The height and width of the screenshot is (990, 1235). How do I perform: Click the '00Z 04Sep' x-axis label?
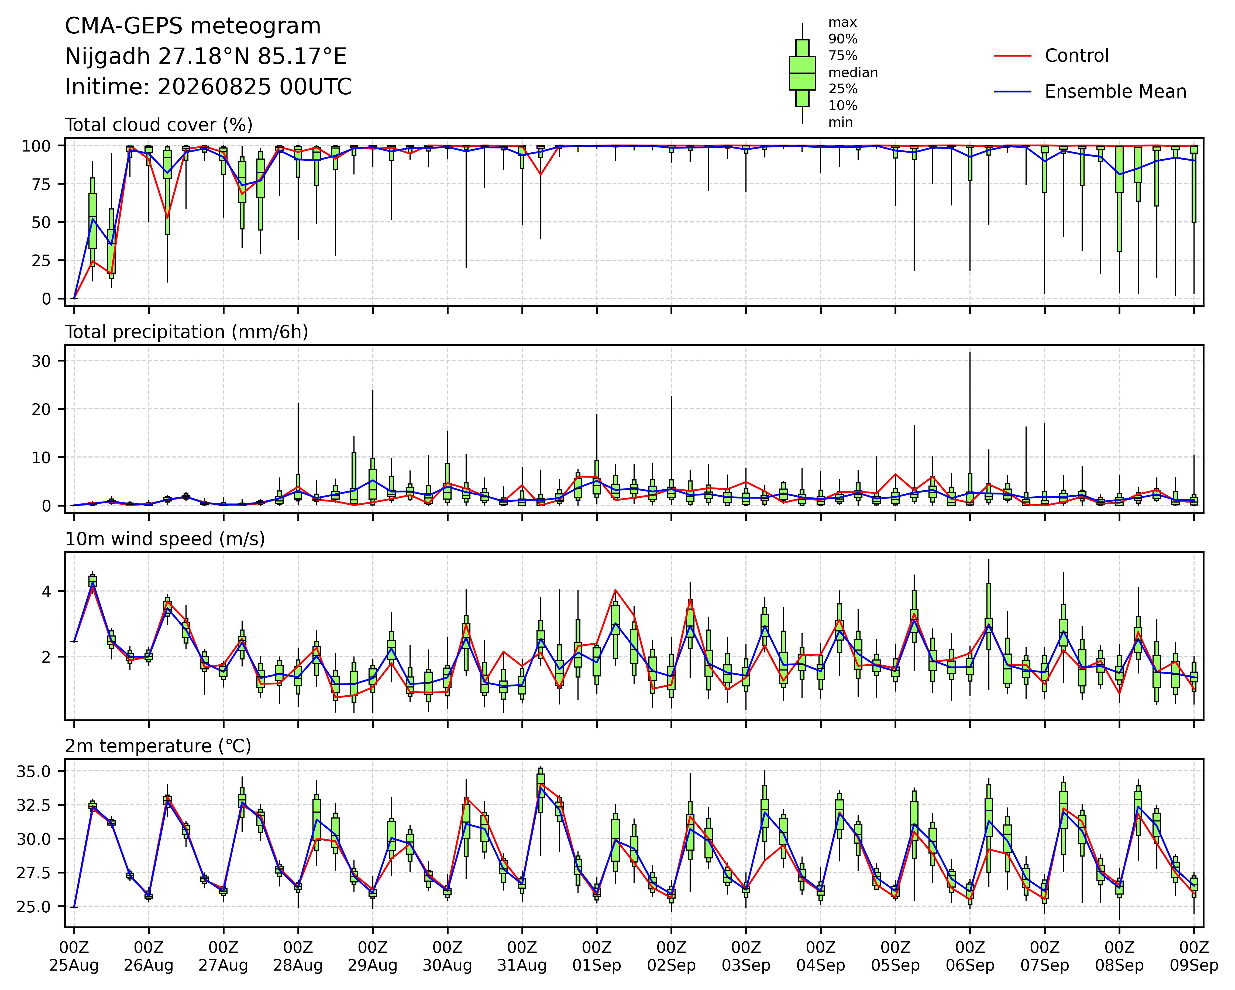[821, 957]
